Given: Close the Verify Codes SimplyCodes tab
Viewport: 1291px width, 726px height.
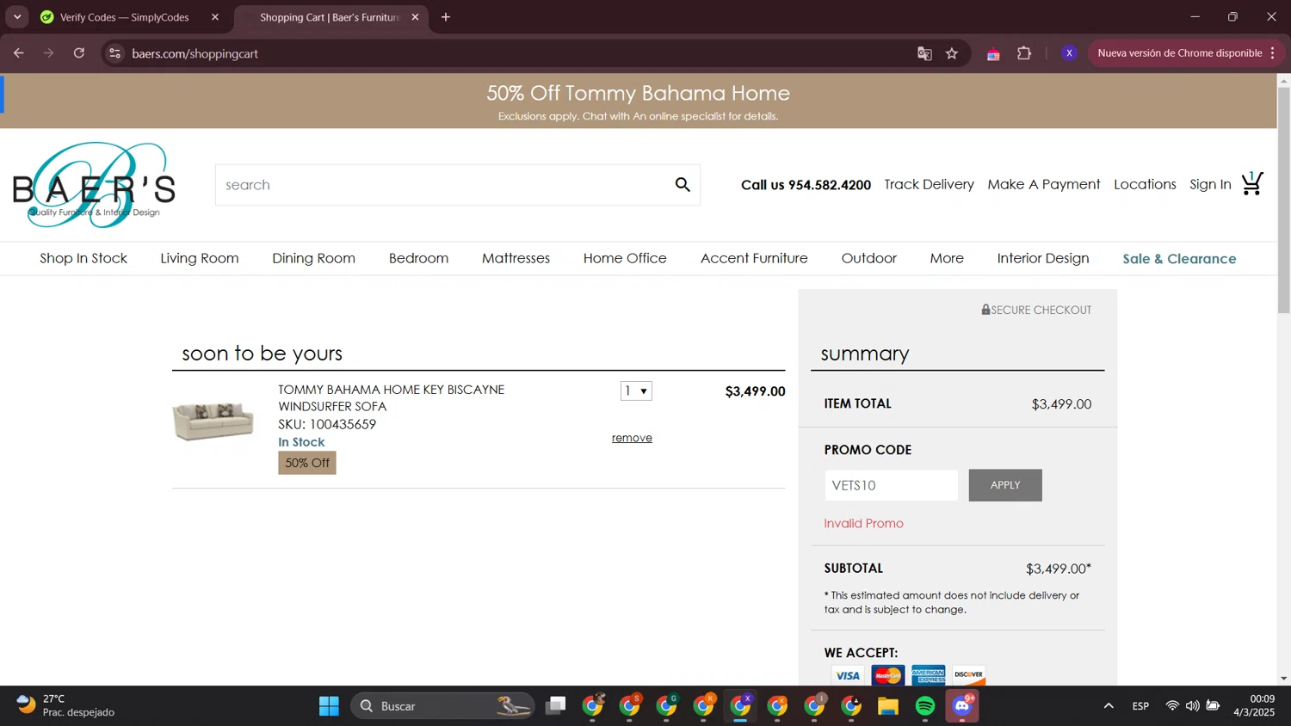Looking at the screenshot, I should click(x=215, y=17).
